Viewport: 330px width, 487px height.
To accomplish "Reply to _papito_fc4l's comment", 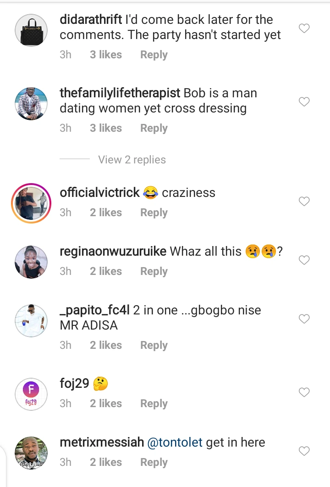I will [x=154, y=345].
